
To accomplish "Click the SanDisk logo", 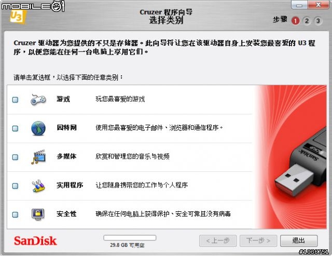I will [x=35, y=241].
